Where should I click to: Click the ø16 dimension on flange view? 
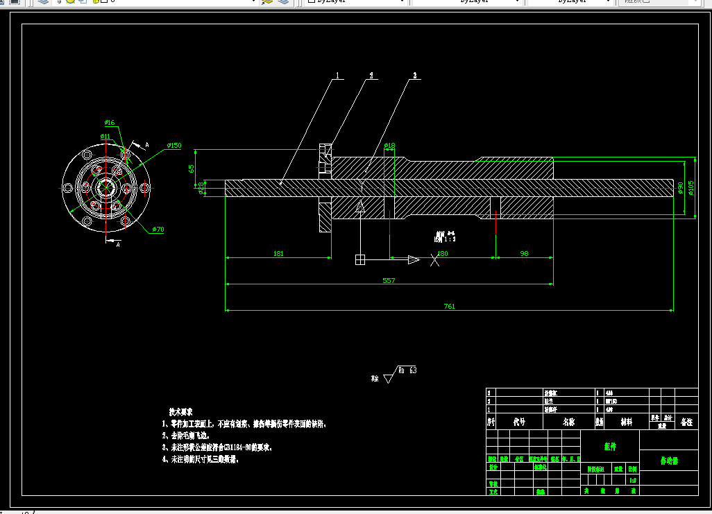[x=110, y=123]
